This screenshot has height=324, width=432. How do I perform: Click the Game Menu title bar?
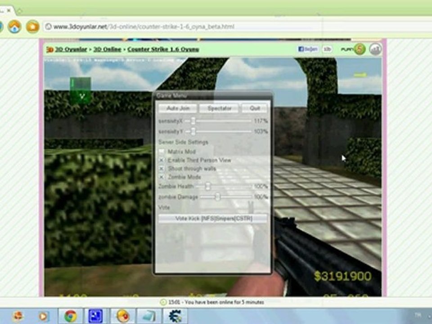click(x=213, y=95)
